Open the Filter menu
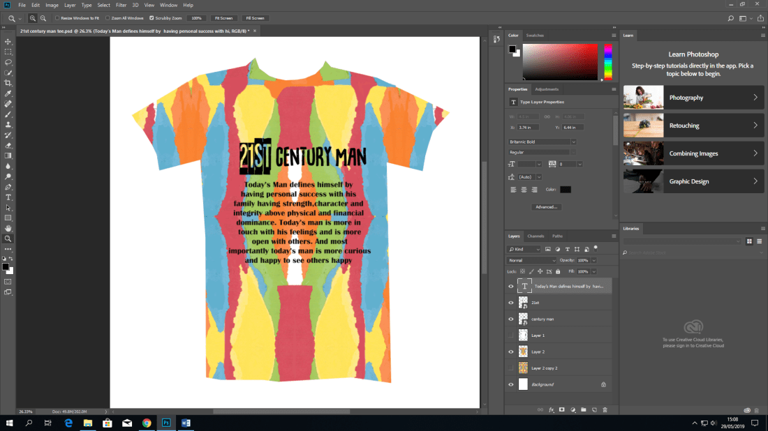This screenshot has height=431, width=768. click(121, 5)
